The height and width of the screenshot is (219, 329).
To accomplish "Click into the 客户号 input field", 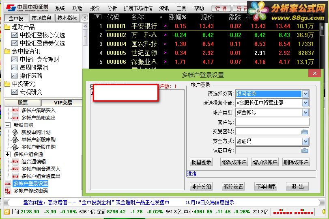I will [272, 122].
